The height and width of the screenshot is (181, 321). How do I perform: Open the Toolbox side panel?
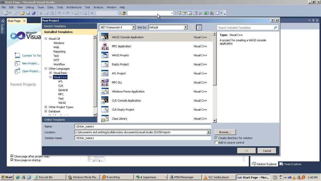click(x=2, y=26)
